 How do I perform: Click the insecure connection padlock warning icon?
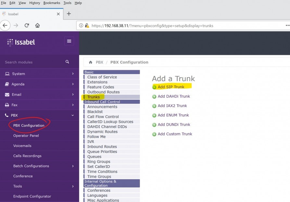click(87, 26)
